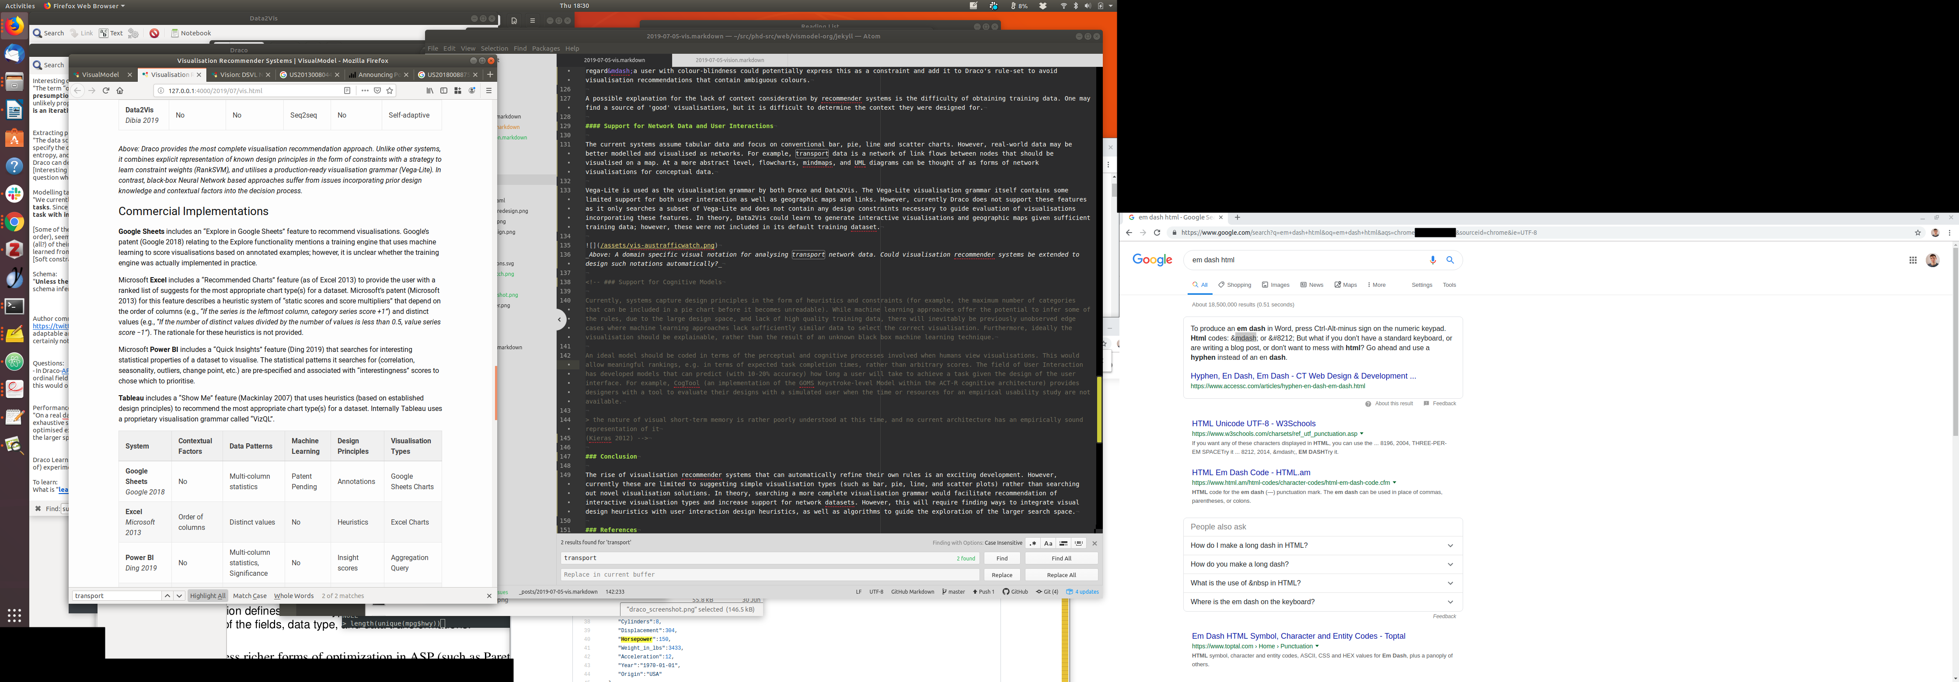Click Firefox reader view icon in address bar
The image size is (1959, 682).
[347, 90]
